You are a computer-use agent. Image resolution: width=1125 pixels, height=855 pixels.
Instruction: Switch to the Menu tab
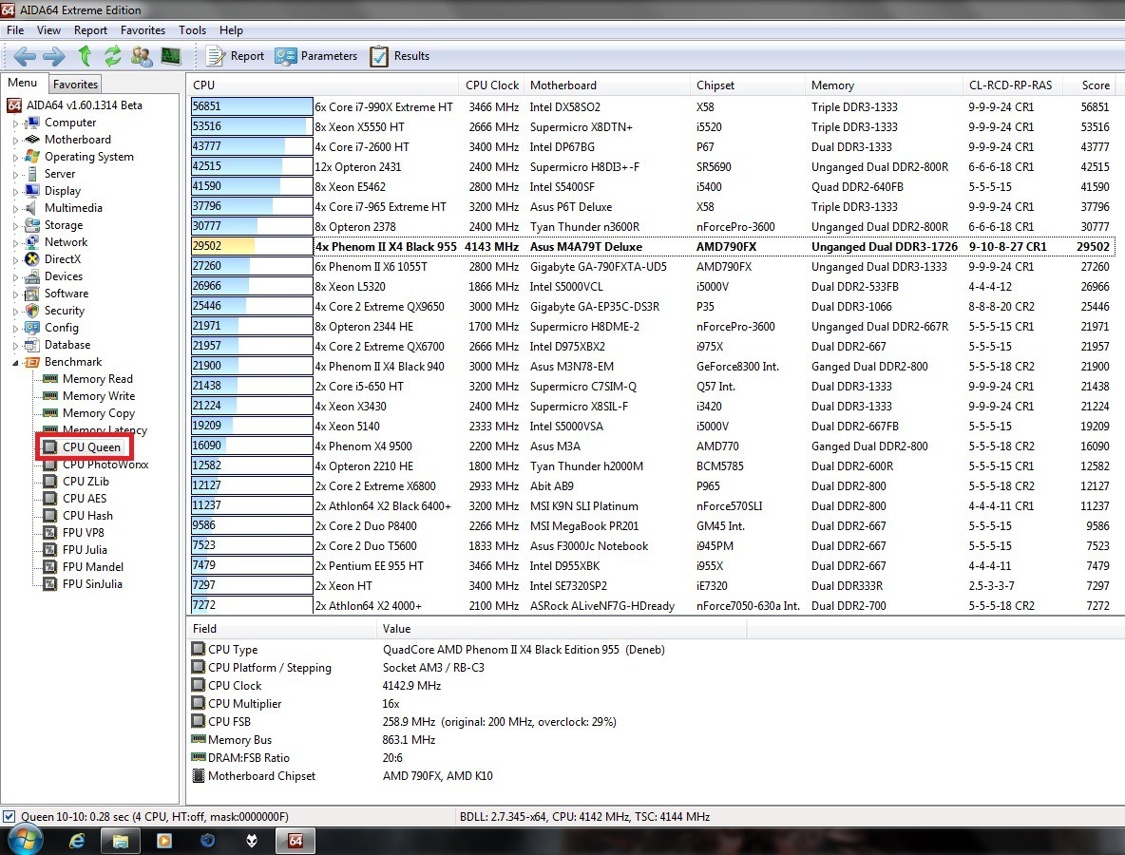(22, 83)
